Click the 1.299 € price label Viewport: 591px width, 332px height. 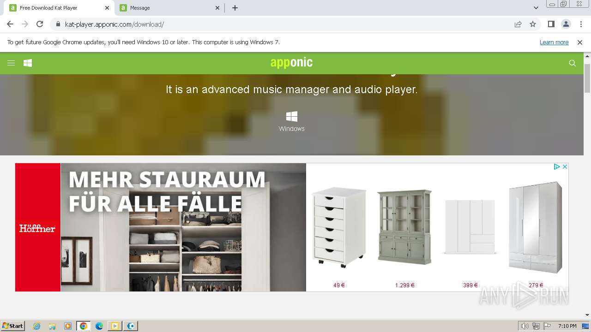click(x=405, y=285)
